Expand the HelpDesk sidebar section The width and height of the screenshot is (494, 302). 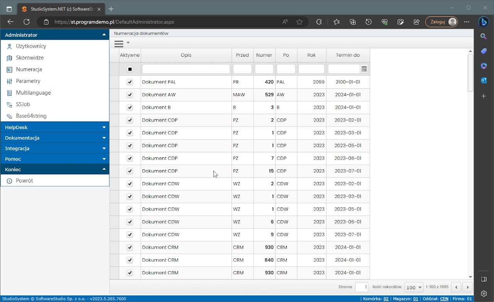pyautogui.click(x=55, y=127)
